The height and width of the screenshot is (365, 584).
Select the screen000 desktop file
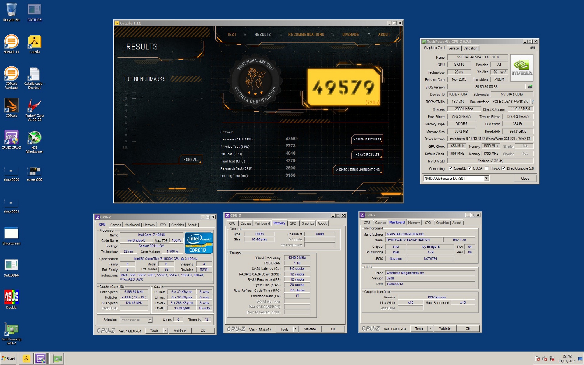(34, 174)
